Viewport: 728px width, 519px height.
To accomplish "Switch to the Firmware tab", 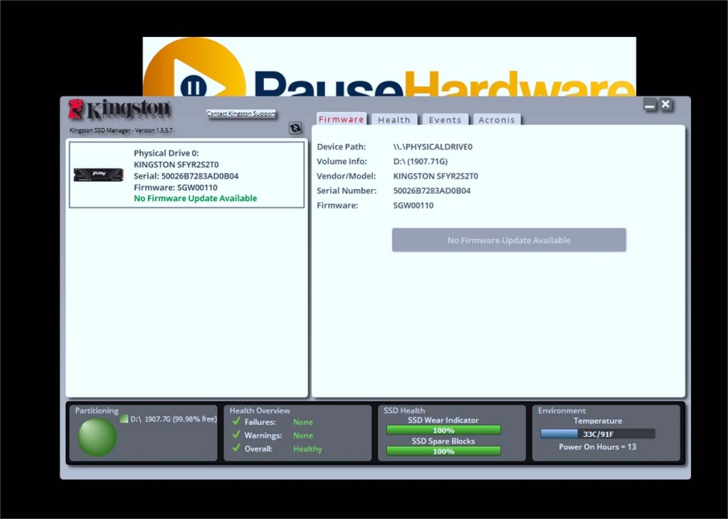I will coord(342,119).
